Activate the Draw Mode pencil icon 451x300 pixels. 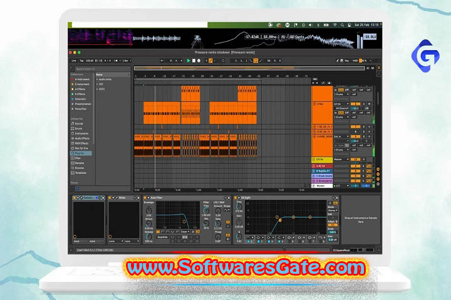[x=338, y=61]
